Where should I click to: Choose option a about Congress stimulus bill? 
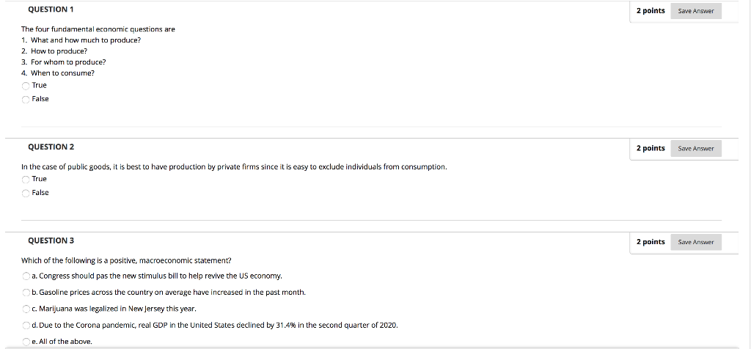click(x=26, y=276)
